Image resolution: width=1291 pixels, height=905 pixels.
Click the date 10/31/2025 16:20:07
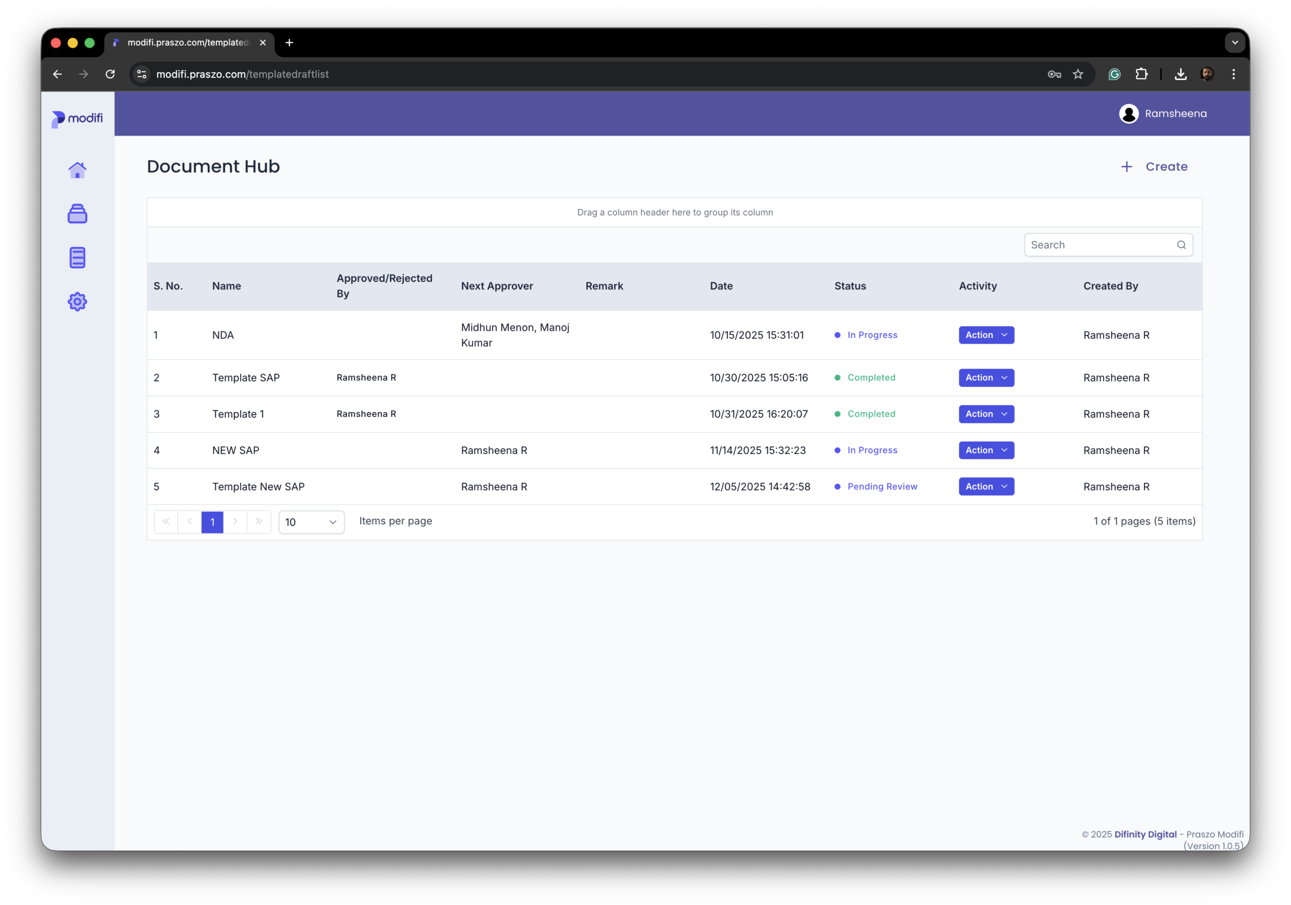pos(759,414)
